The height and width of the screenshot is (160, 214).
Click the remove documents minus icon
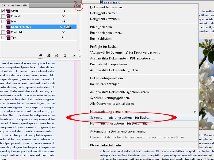coord(73,55)
